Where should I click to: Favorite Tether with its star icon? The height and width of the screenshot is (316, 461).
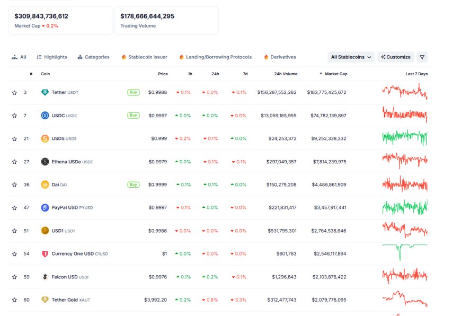[x=14, y=93]
